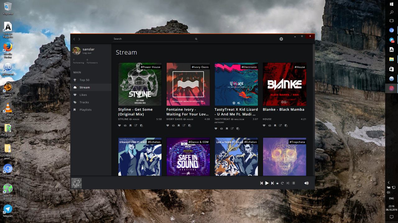Copy link of Styline - Get Some track
Screen dimensions: 398x223
pyautogui.click(x=141, y=125)
